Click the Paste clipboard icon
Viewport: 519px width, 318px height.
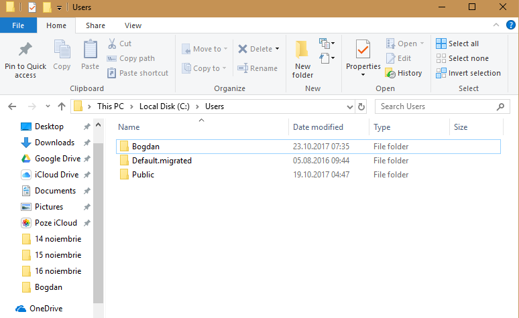[x=90, y=50]
